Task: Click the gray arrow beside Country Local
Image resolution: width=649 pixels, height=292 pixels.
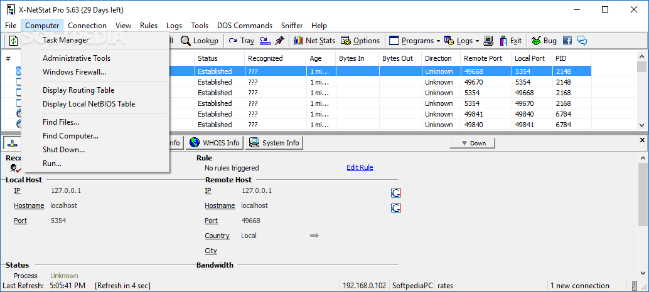Action: click(x=314, y=236)
